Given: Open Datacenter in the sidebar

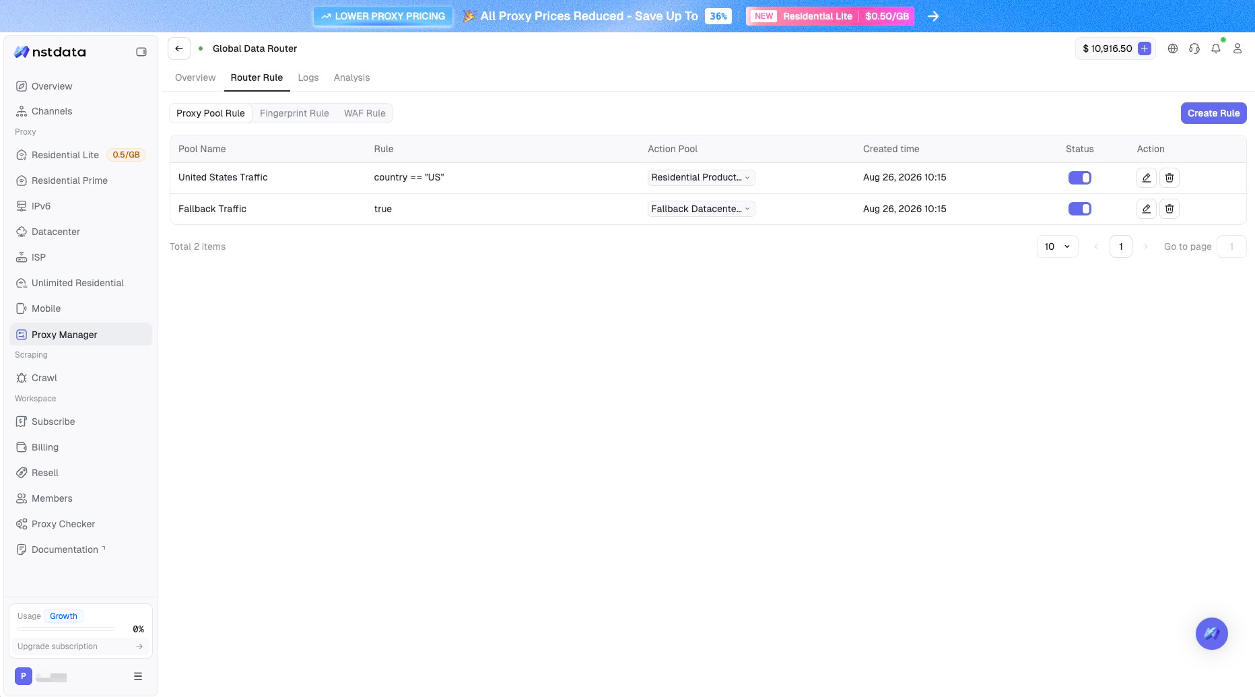Looking at the screenshot, I should tap(81, 232).
